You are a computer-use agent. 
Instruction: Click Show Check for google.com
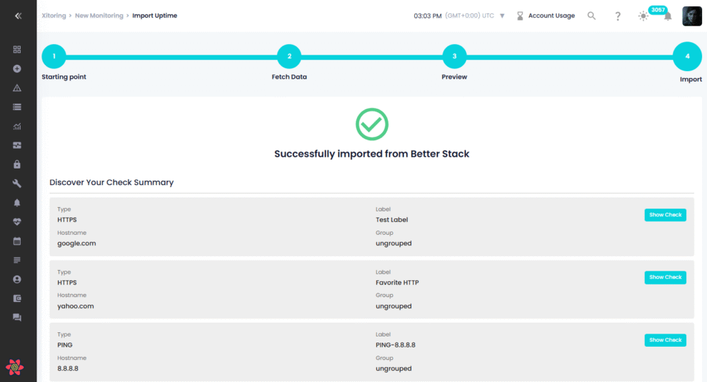pos(665,215)
